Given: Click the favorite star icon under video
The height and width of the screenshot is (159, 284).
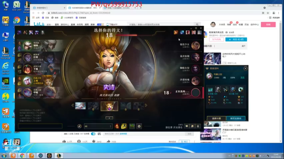Looking at the screenshot, I should pyautogui.click(x=94, y=142).
